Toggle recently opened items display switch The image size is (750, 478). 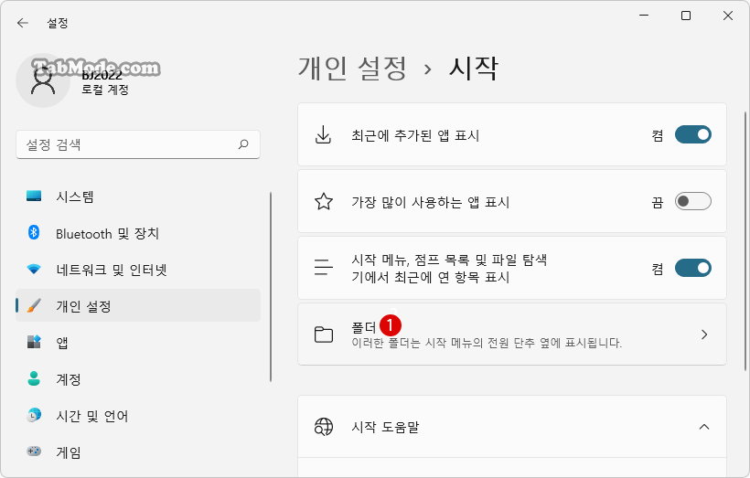click(693, 268)
